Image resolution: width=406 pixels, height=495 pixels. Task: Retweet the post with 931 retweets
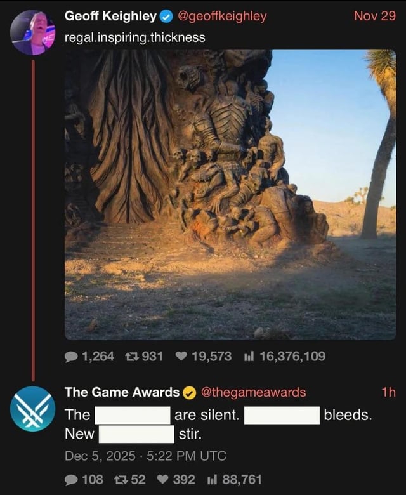click(131, 357)
